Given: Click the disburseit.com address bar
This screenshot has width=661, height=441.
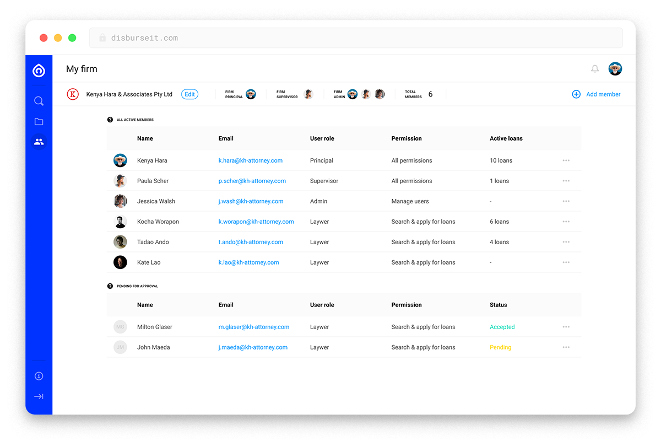Looking at the screenshot, I should tap(356, 38).
